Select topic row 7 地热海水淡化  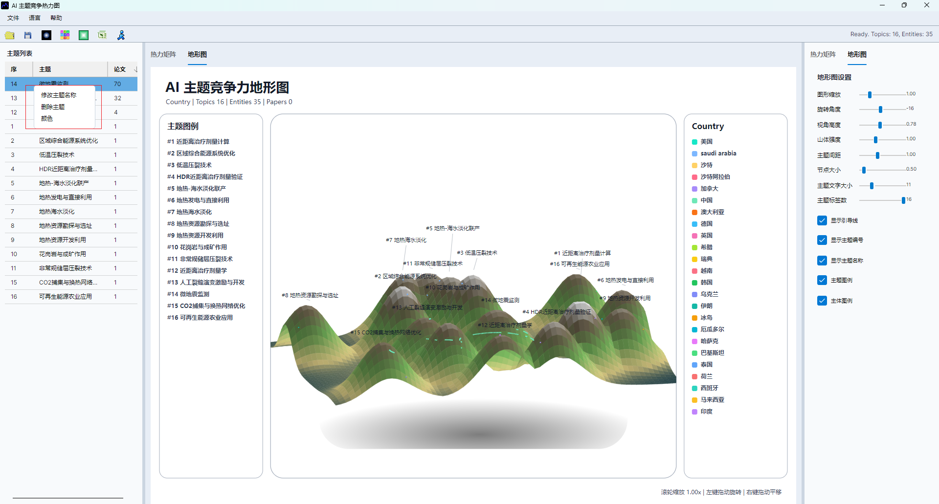[x=71, y=212]
